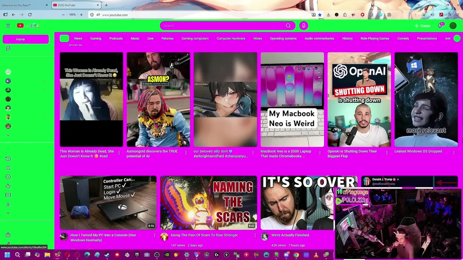
Task: Open "We're Actually Finished." video title
Action: tap(290, 235)
